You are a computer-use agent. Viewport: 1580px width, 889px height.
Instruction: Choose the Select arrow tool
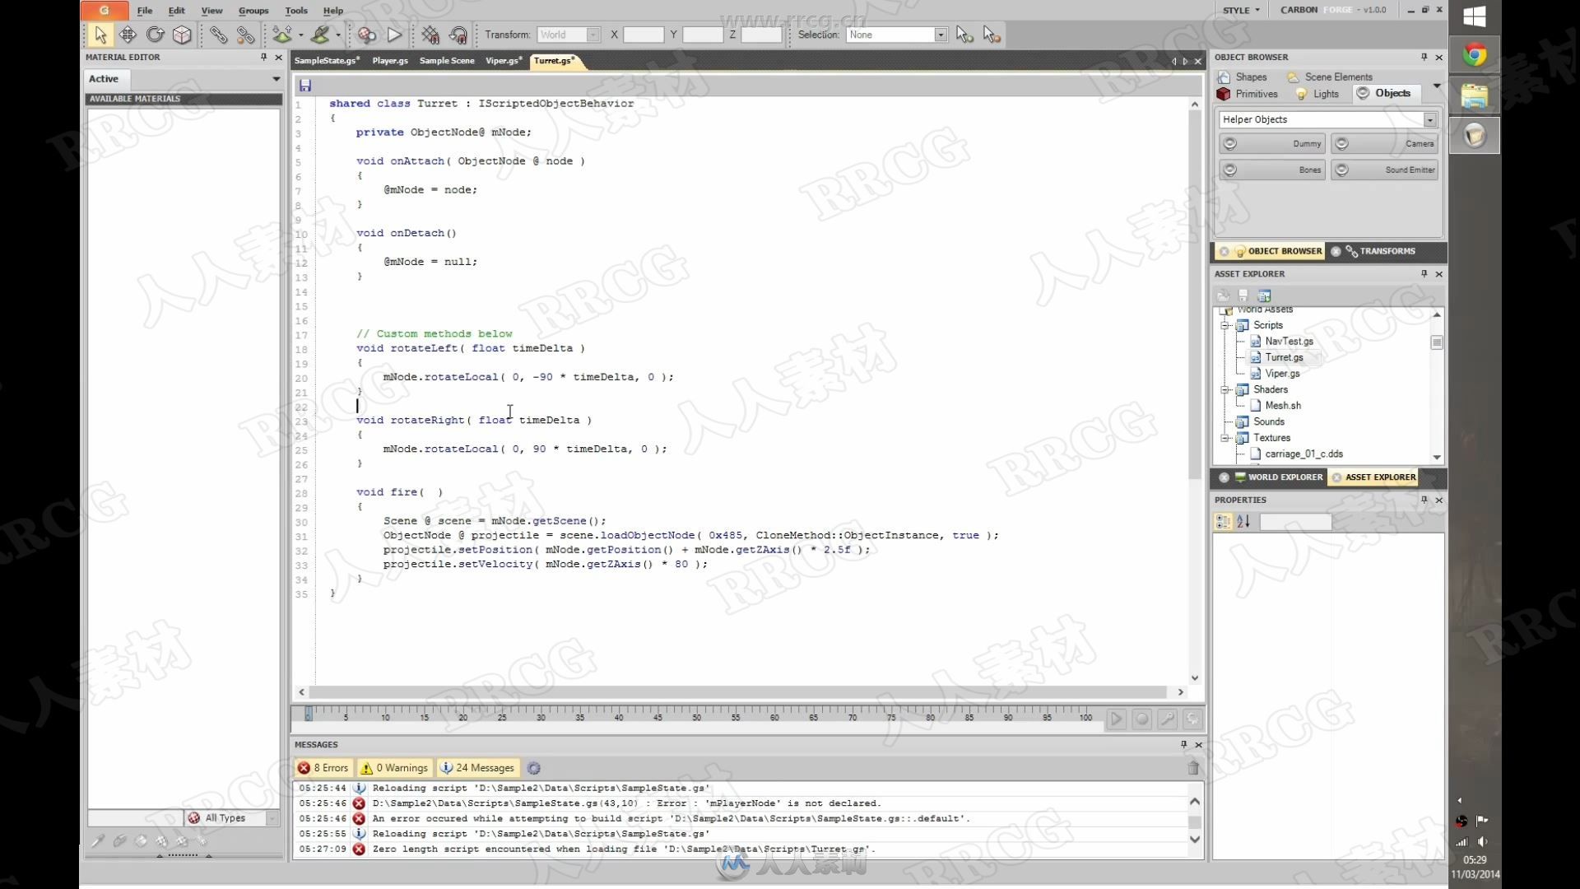100,35
